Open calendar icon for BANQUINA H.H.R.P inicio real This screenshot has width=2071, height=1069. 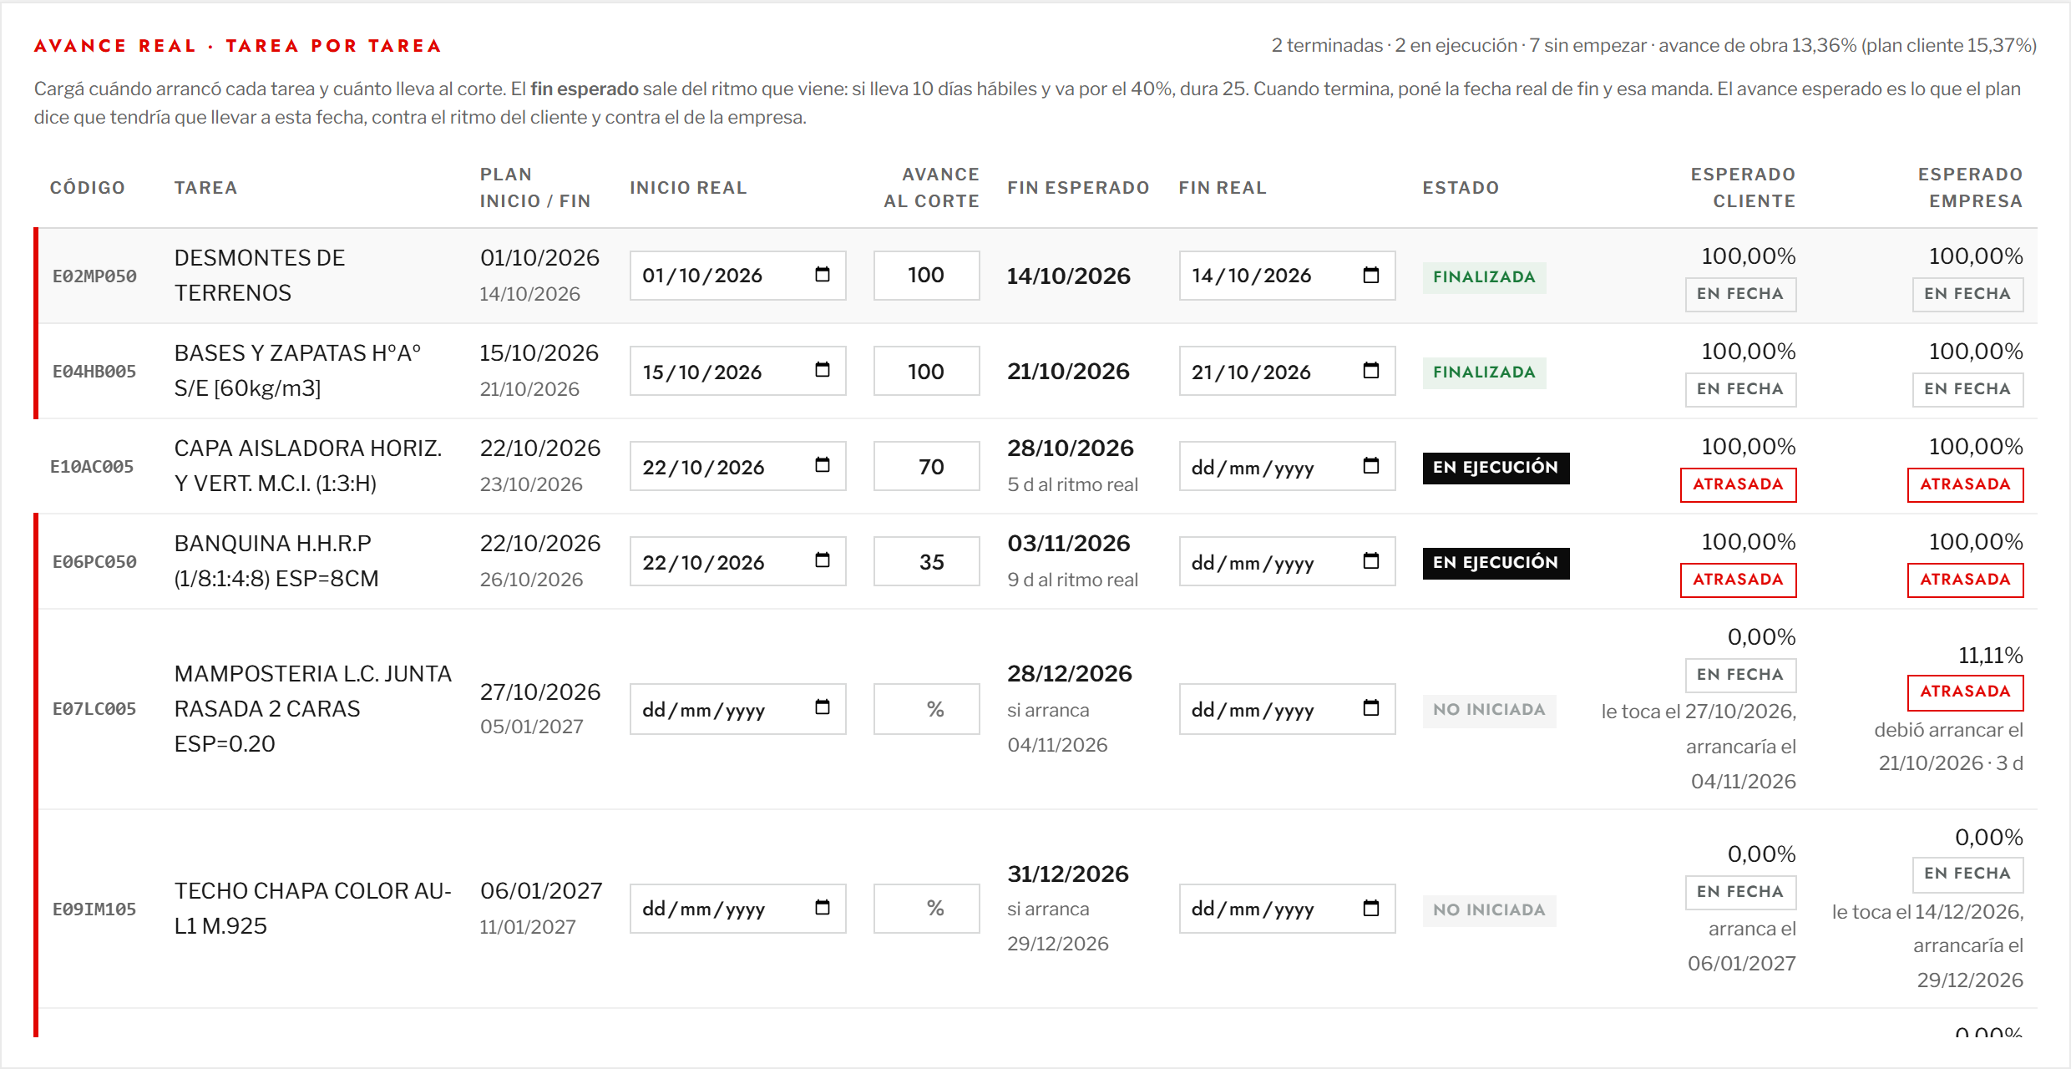pyautogui.click(x=823, y=560)
